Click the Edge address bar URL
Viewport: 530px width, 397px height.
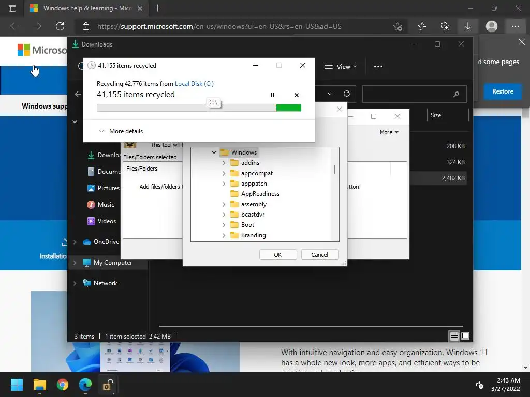pyautogui.click(x=219, y=26)
